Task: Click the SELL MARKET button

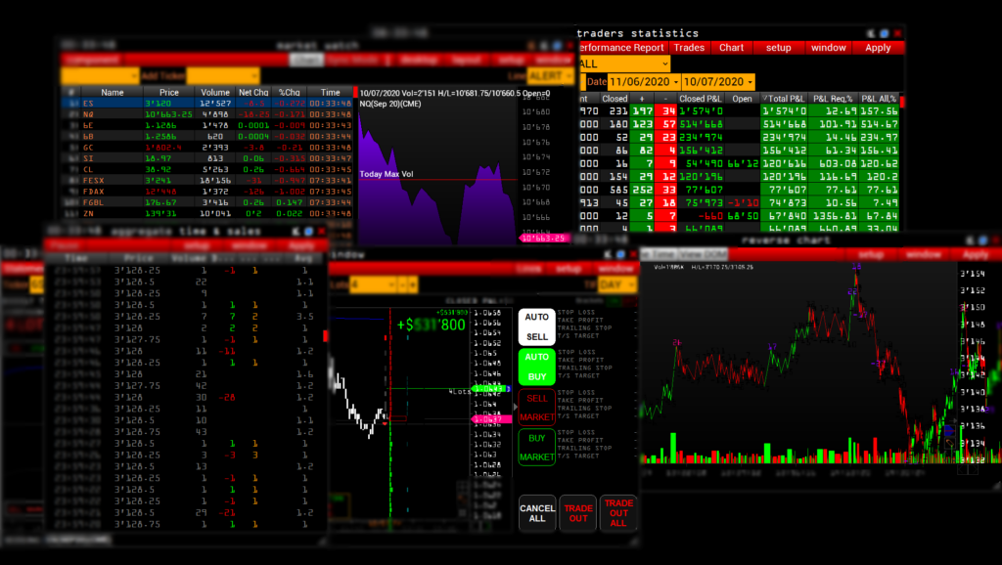Action: (536, 408)
